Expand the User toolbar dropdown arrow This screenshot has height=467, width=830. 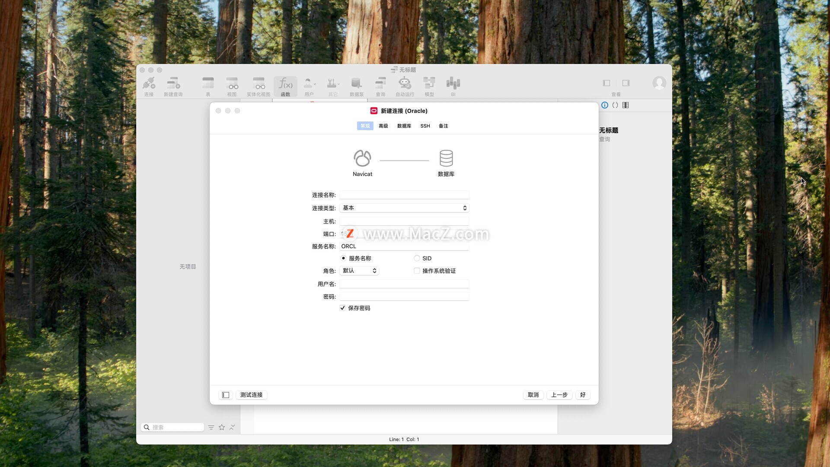click(315, 84)
